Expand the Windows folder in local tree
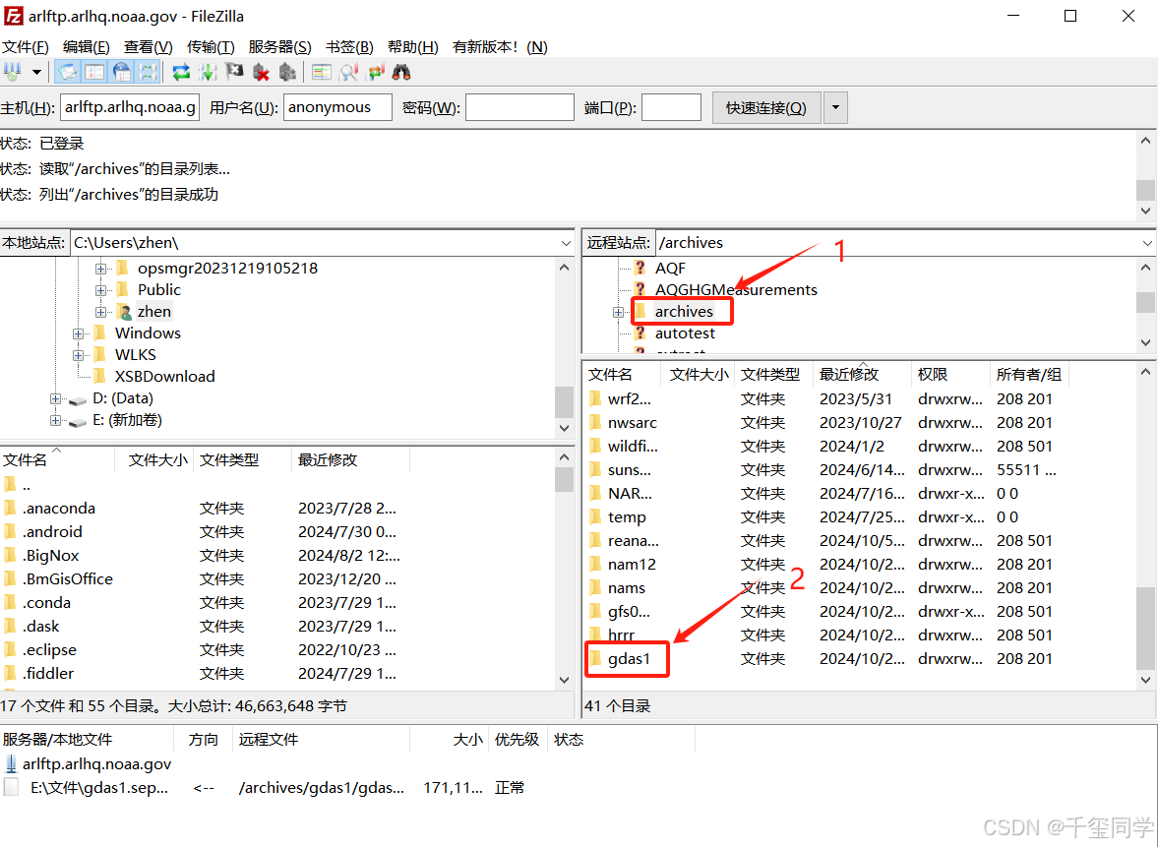Viewport: 1158px width, 847px height. pos(79,333)
